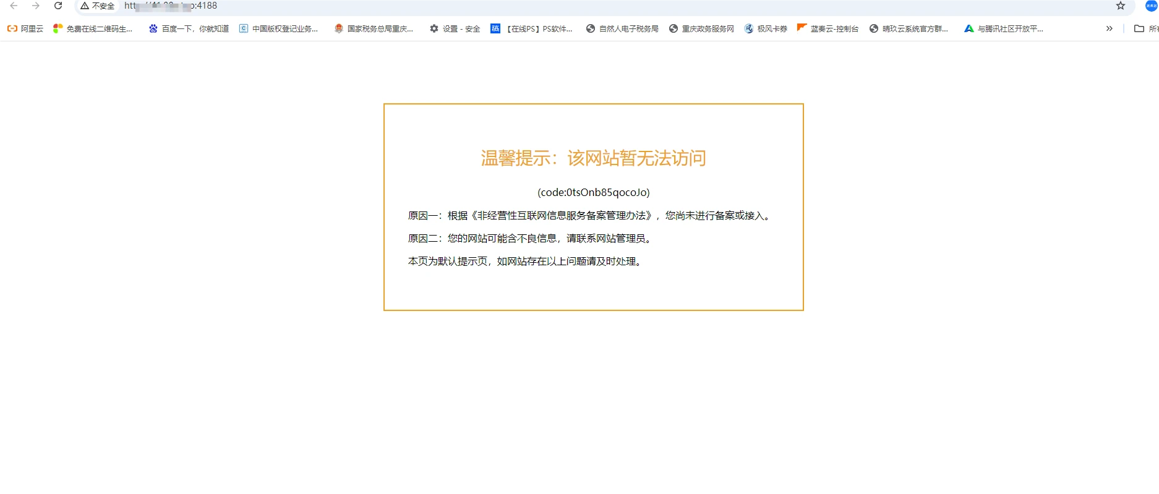
Task: Open 中国版权登记业务 bookmark
Action: tap(278, 28)
